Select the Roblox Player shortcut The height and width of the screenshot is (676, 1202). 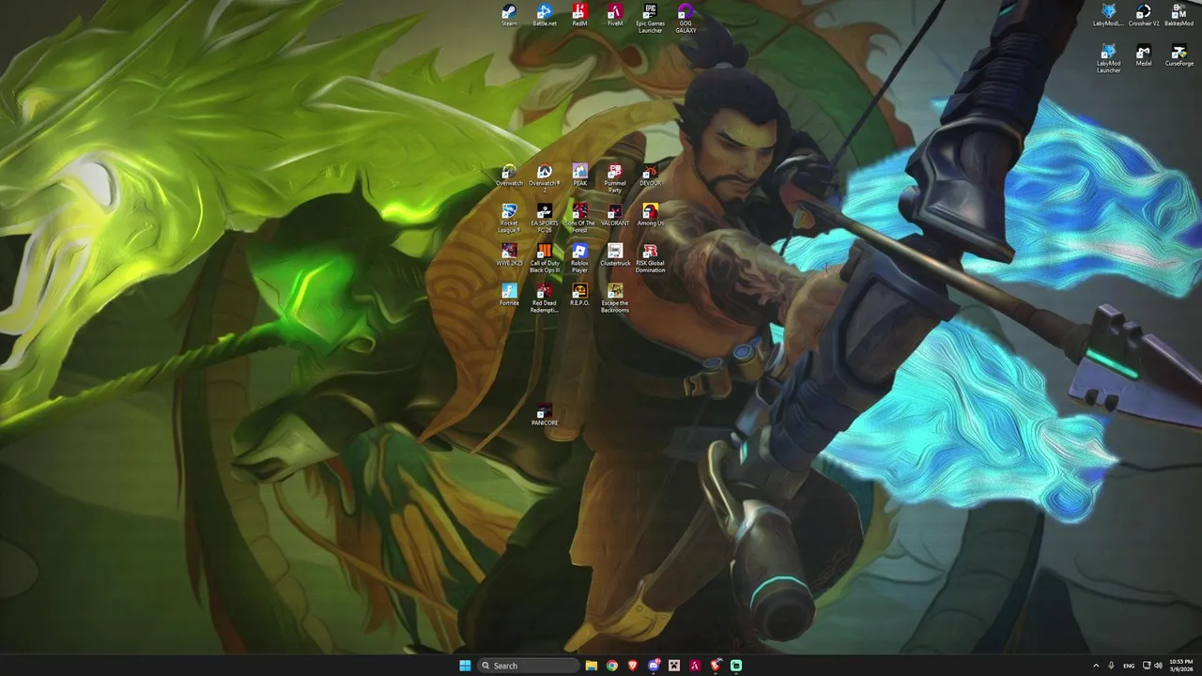click(579, 258)
